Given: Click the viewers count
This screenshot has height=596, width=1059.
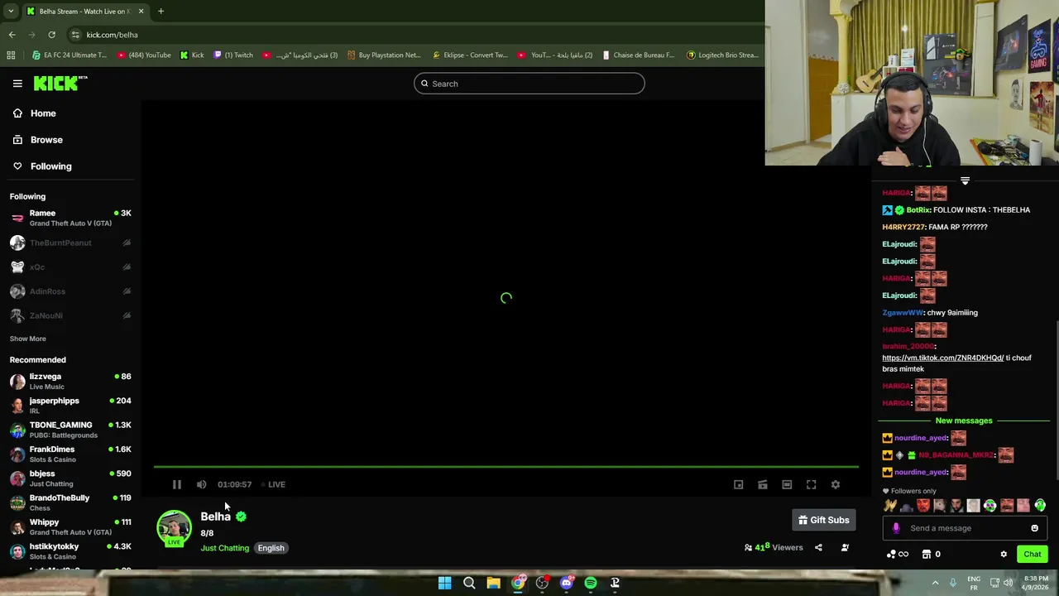Looking at the screenshot, I should tap(774, 547).
